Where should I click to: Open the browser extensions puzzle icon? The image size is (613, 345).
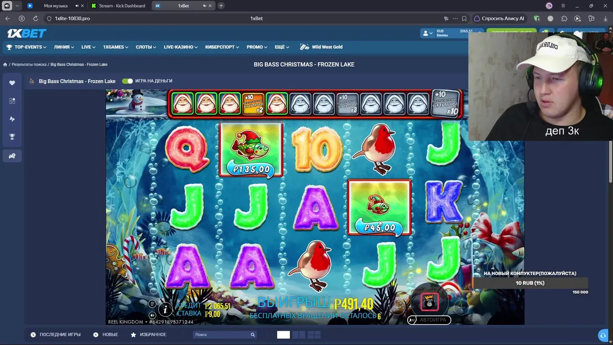click(564, 19)
